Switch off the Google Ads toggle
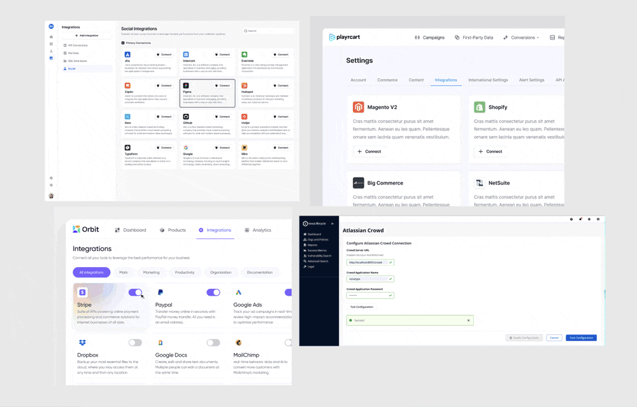Viewport: 637px width, 407px height. (x=288, y=293)
